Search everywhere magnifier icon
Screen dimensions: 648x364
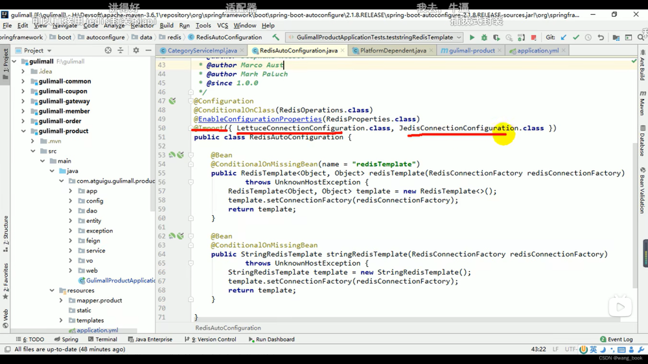(x=641, y=37)
